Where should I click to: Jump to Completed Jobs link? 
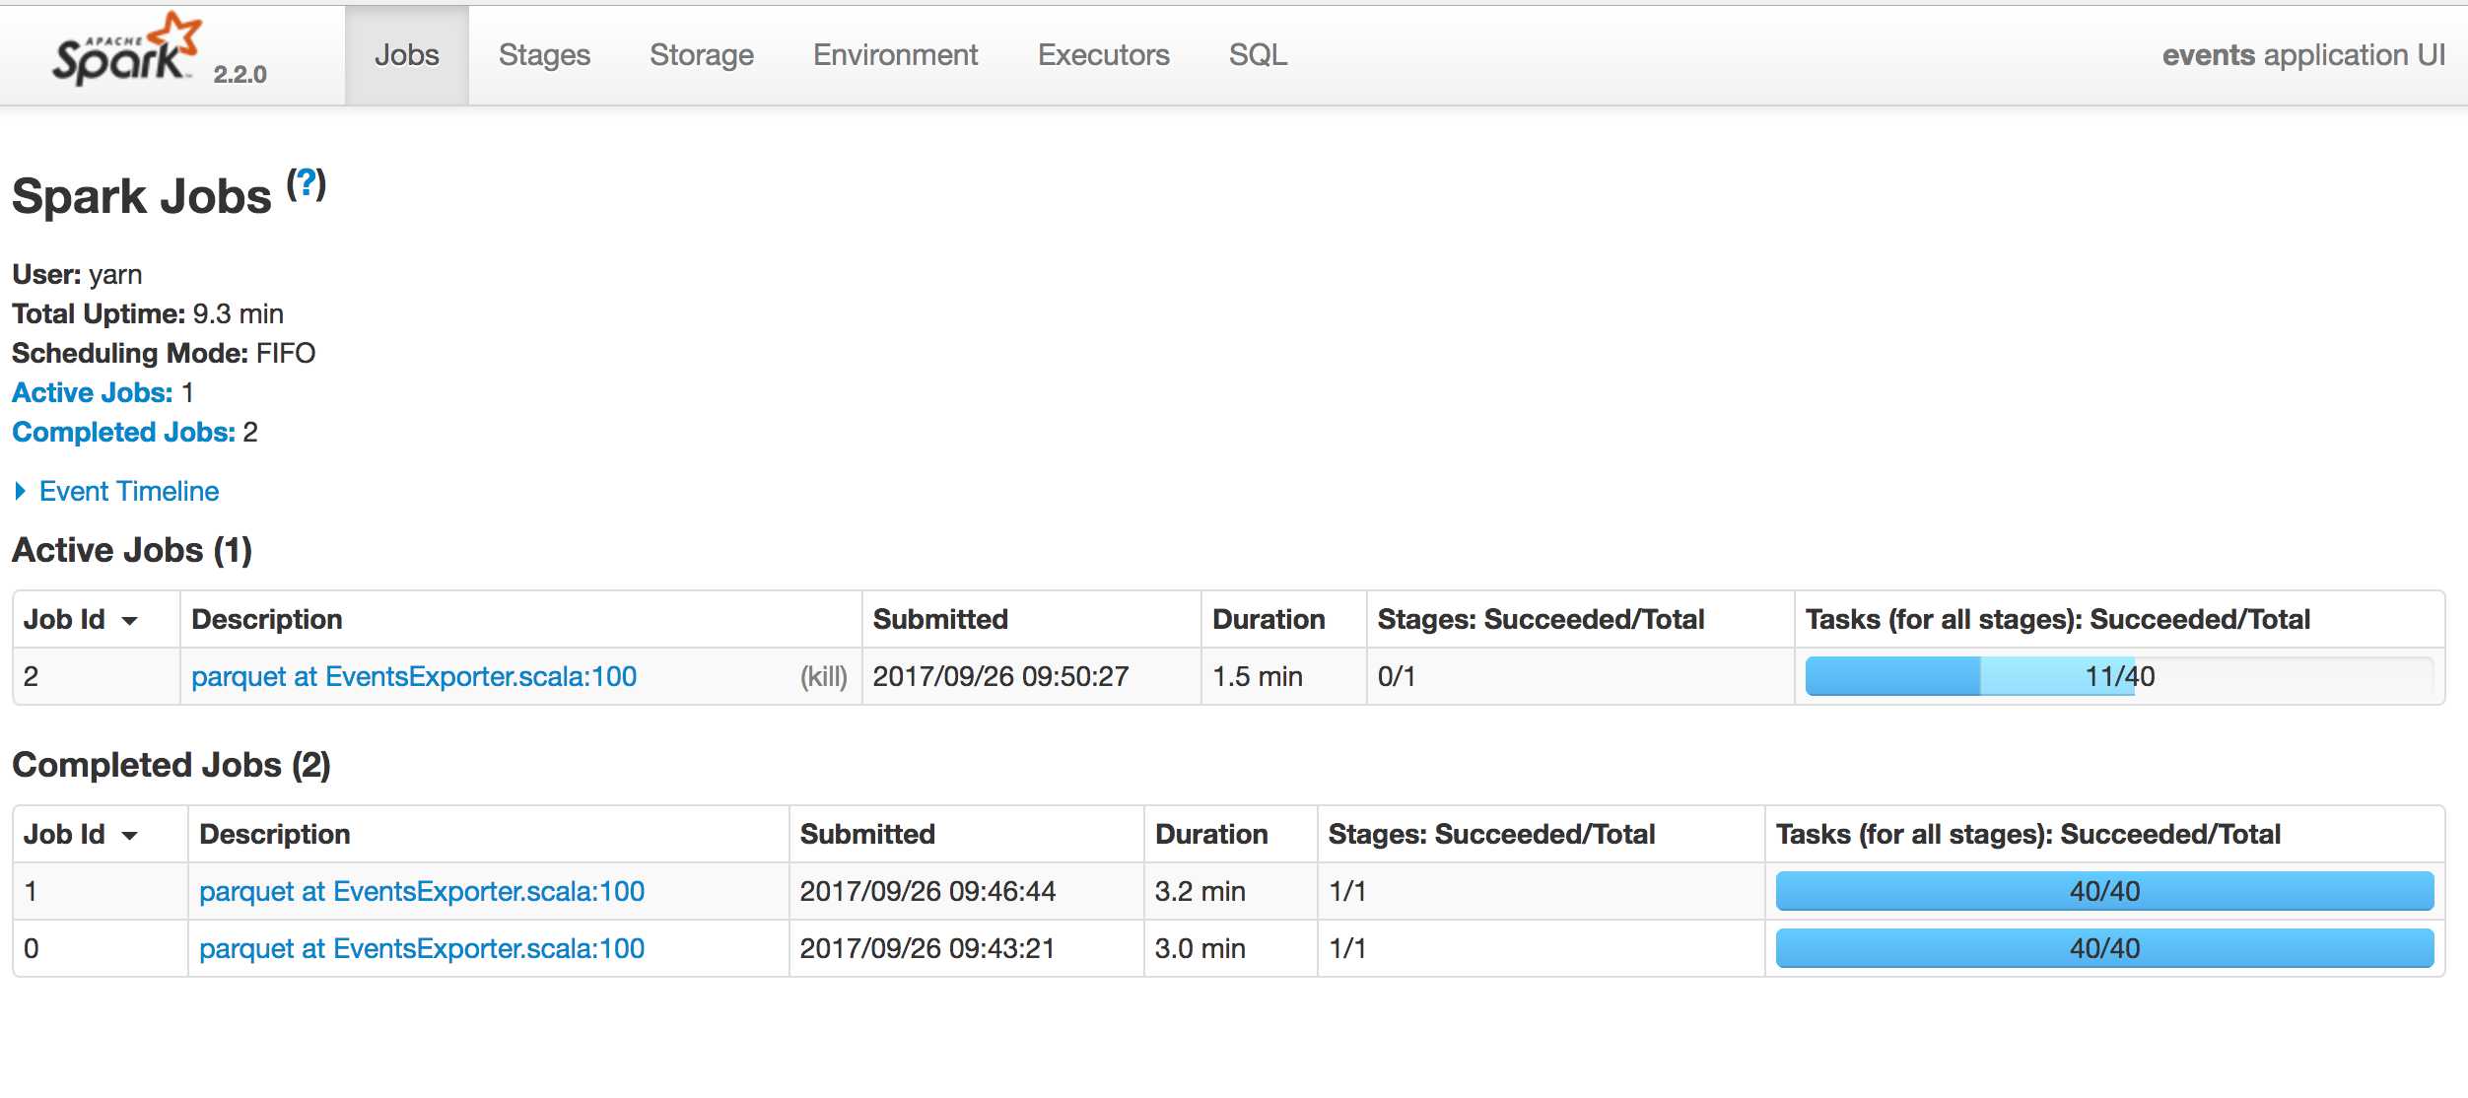point(123,432)
